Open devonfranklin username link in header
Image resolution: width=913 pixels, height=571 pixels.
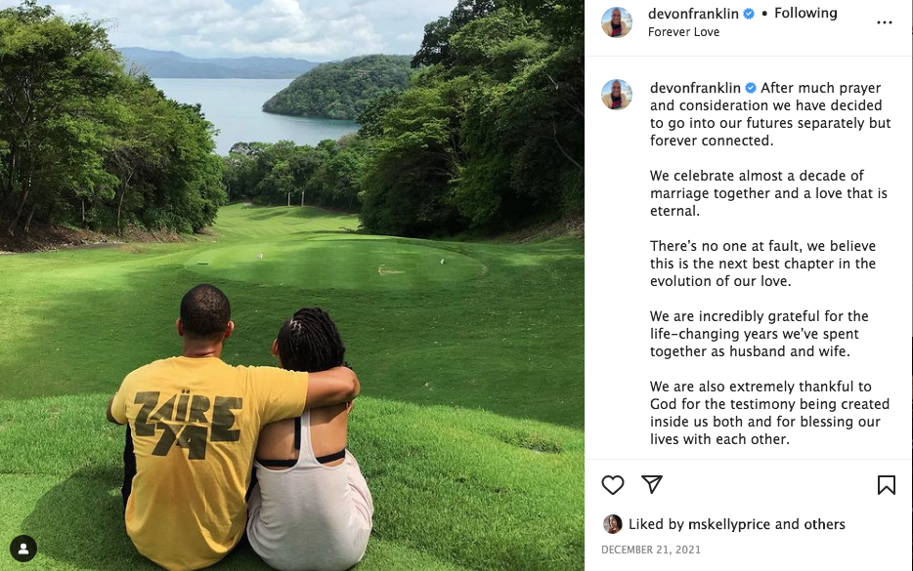coord(693,14)
